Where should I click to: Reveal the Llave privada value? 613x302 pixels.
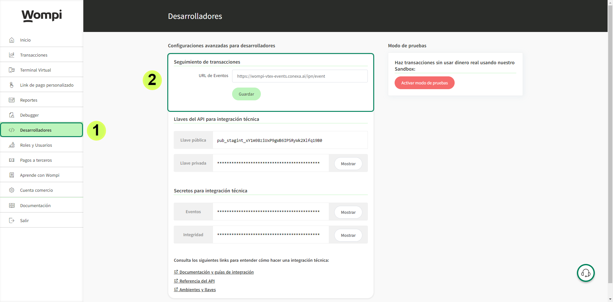348,163
